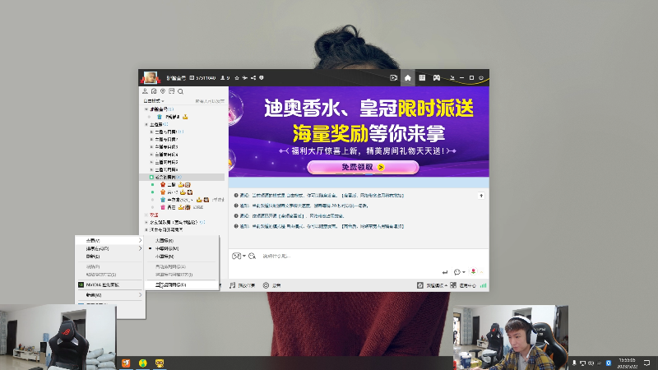Viewport: 658px width, 370px height.
Task: Click the music note accompaniment icon
Action: pyautogui.click(x=233, y=285)
